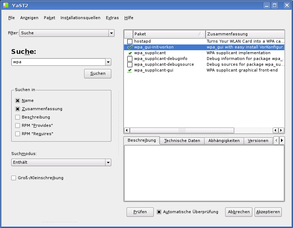Switch to the Beschreibung tab
Viewport: 293px width, 228px height.
[x=142, y=140]
